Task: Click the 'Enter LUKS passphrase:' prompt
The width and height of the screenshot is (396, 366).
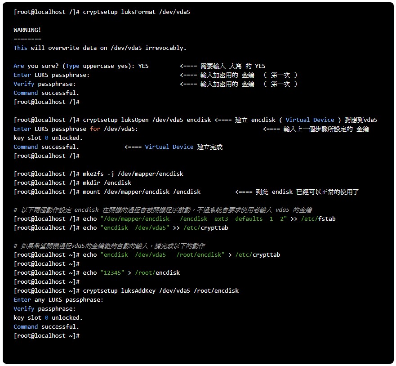Action: coord(52,75)
